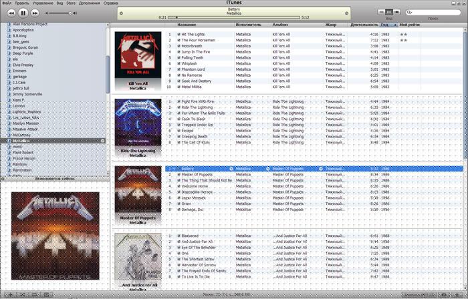Uncheck the Seek And Destroy checkbox
Viewport: 468px width, 299px height.
point(179,81)
